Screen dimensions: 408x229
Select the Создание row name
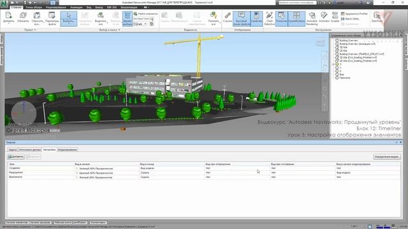click(x=15, y=168)
